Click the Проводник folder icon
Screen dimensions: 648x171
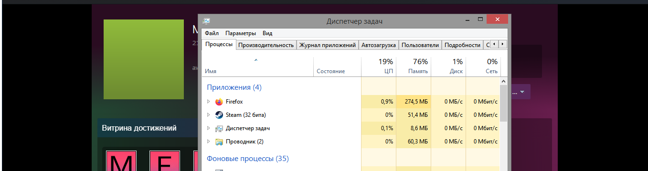(219, 142)
